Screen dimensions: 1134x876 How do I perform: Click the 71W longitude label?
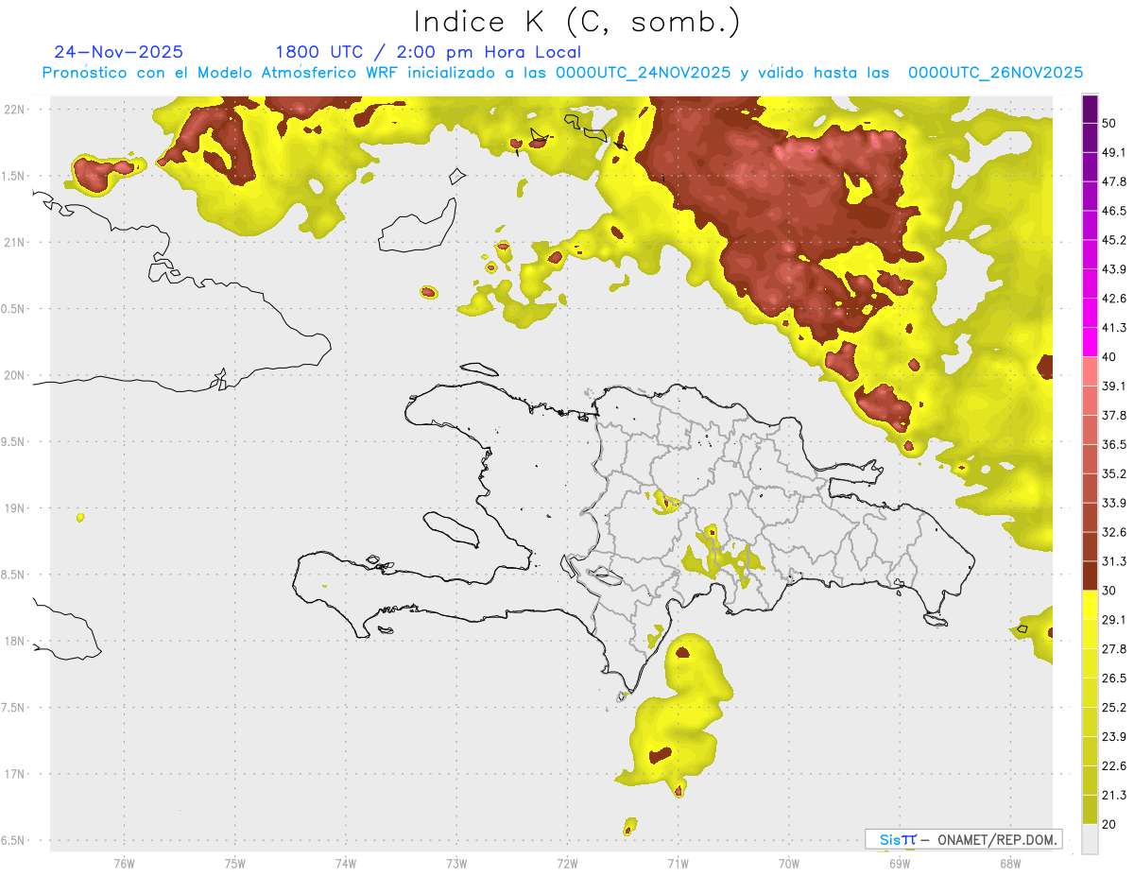678,864
